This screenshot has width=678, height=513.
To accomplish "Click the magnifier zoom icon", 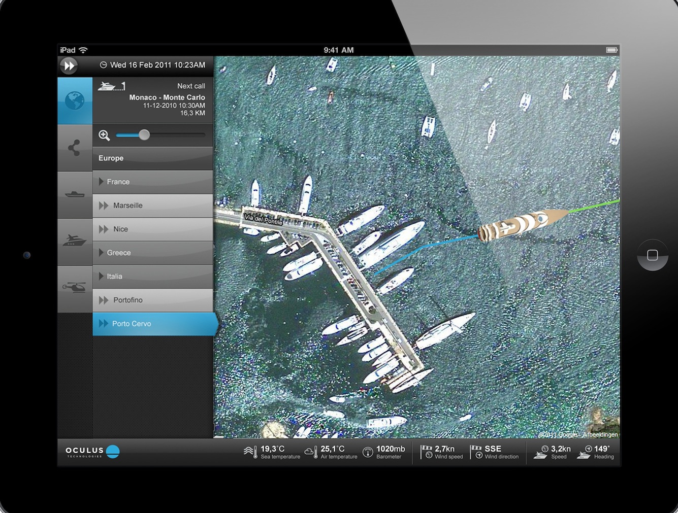I will [x=104, y=135].
